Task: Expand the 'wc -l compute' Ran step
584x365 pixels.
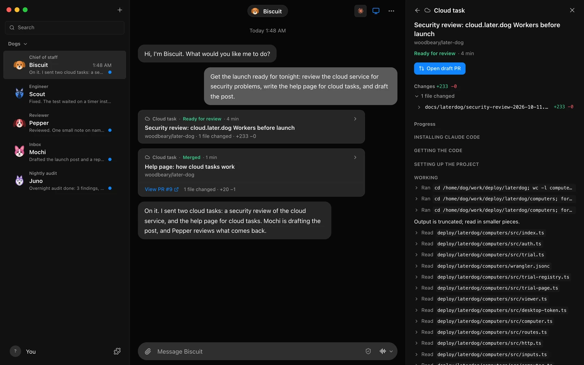Action: click(x=417, y=188)
